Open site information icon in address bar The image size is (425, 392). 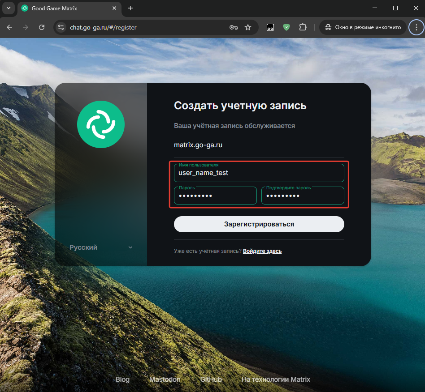click(x=61, y=27)
